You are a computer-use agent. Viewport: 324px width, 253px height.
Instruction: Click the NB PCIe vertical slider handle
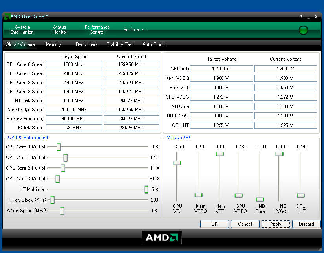tap(279, 154)
